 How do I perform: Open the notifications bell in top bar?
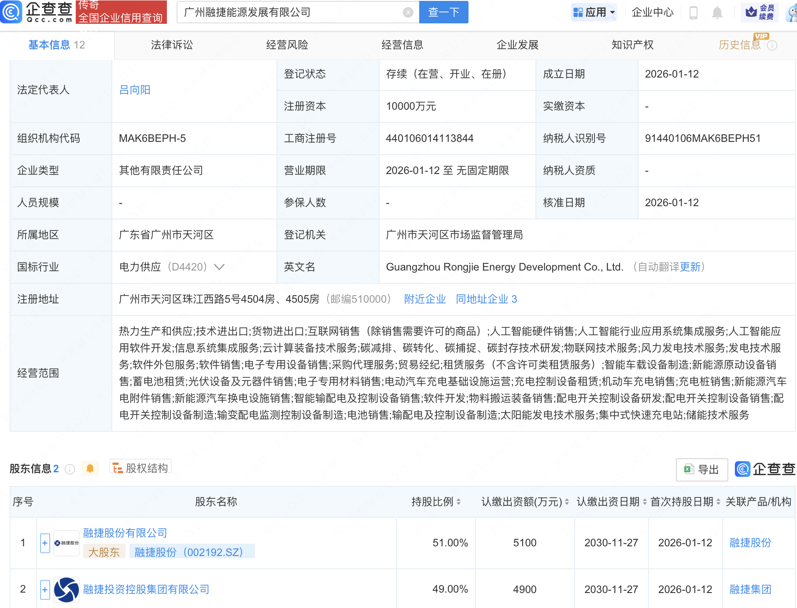tap(717, 13)
